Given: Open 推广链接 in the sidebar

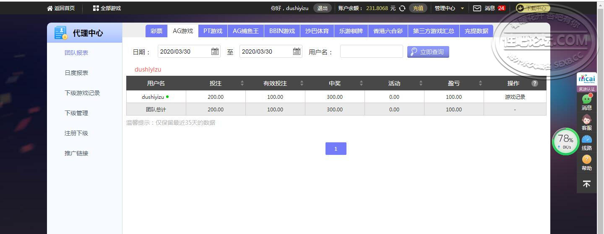Looking at the screenshot, I should point(76,153).
